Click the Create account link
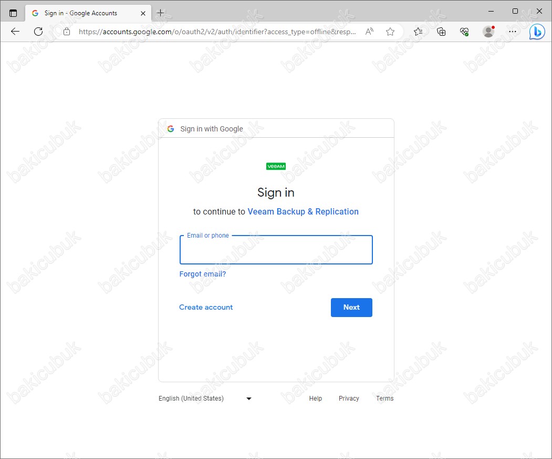 tap(206, 307)
